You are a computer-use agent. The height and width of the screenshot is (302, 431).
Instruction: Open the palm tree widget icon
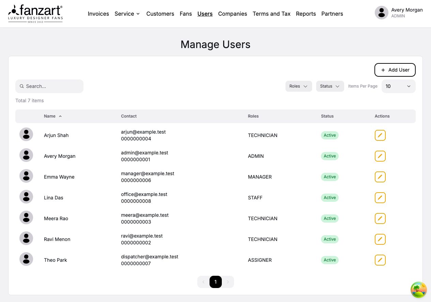(x=419, y=290)
